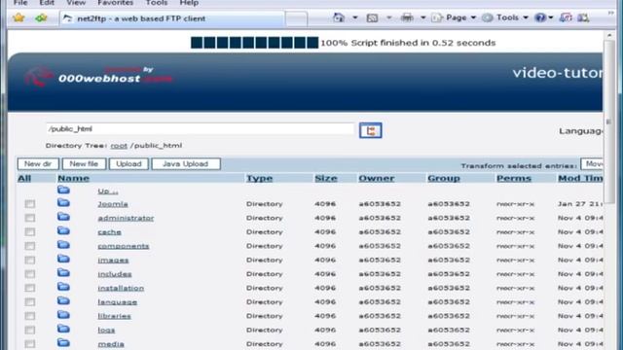
Task: Tick the Joomla row checkbox
Action: click(30, 204)
